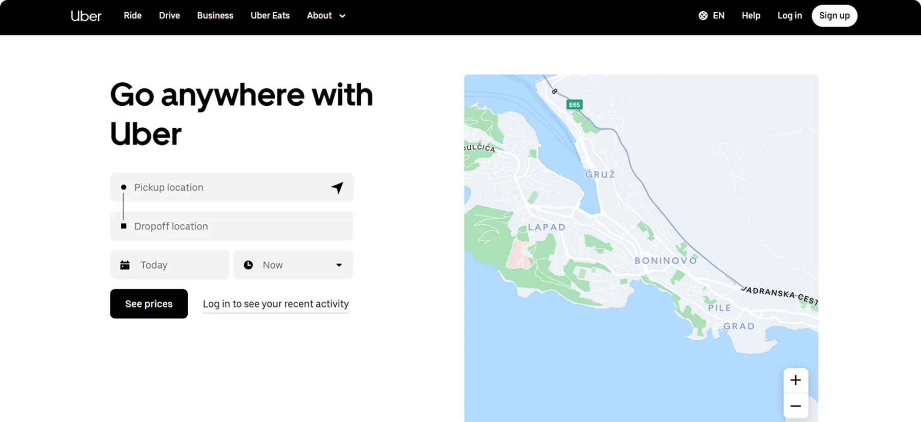
Task: Open the Ride menu item
Action: tap(133, 16)
